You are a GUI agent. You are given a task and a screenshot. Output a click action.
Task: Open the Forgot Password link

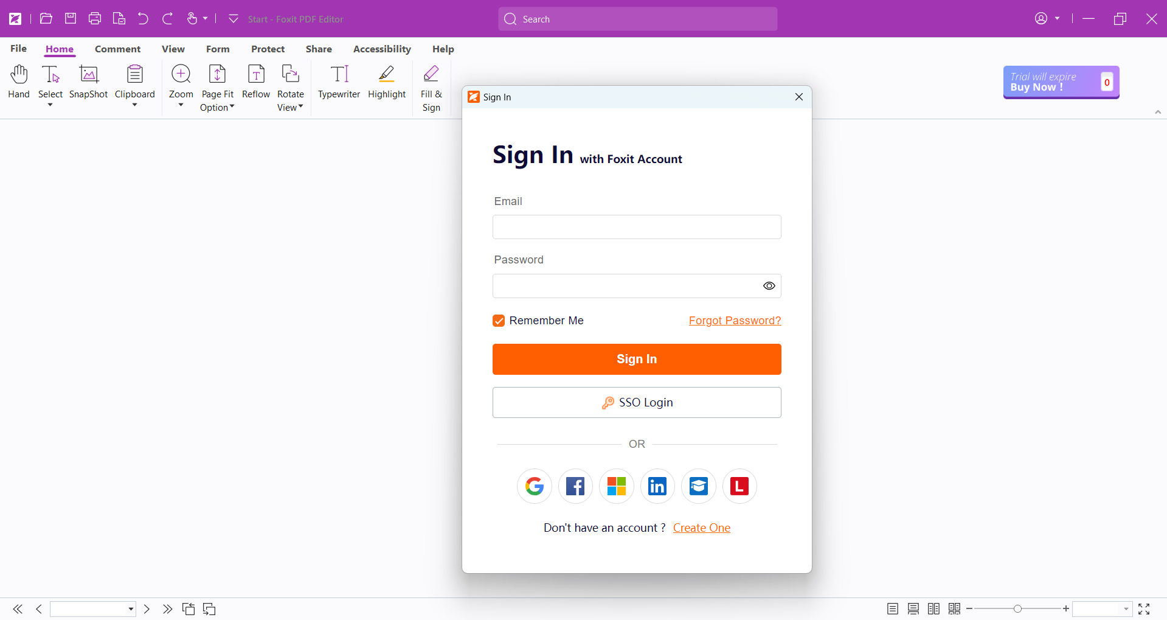click(735, 321)
